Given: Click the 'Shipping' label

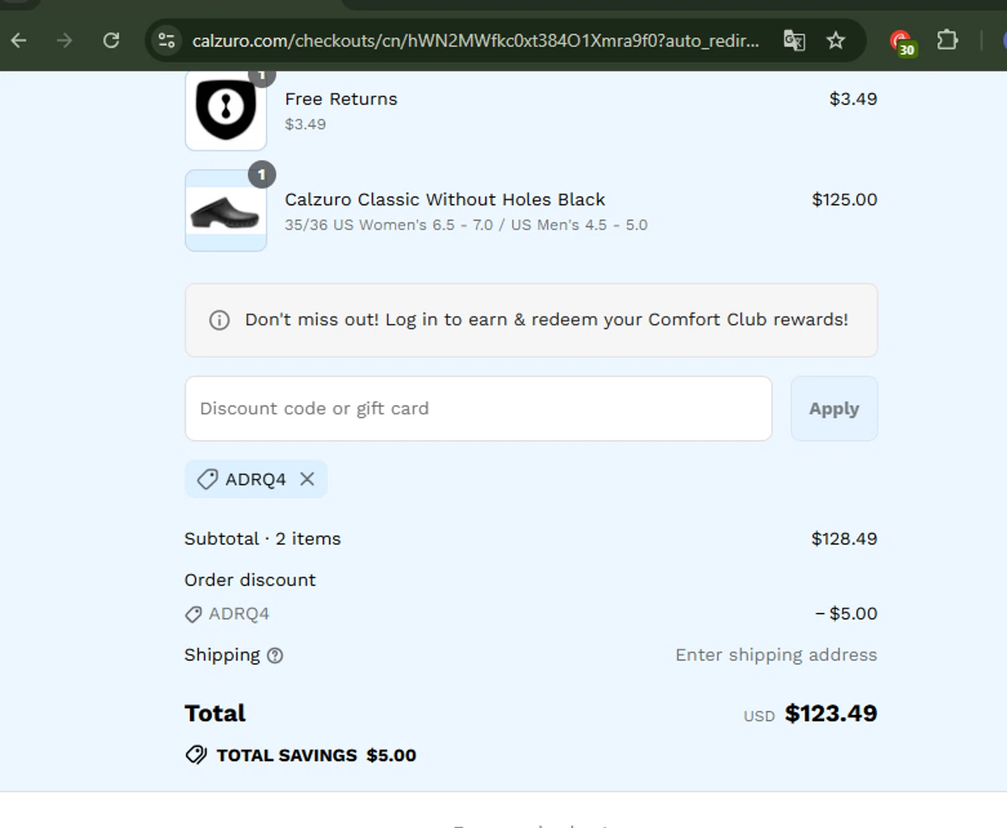Looking at the screenshot, I should pyautogui.click(x=222, y=655).
